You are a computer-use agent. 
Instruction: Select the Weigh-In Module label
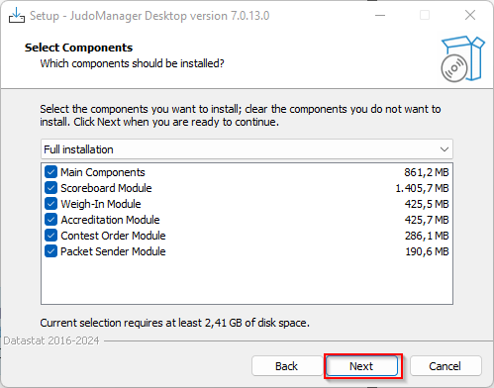(101, 204)
